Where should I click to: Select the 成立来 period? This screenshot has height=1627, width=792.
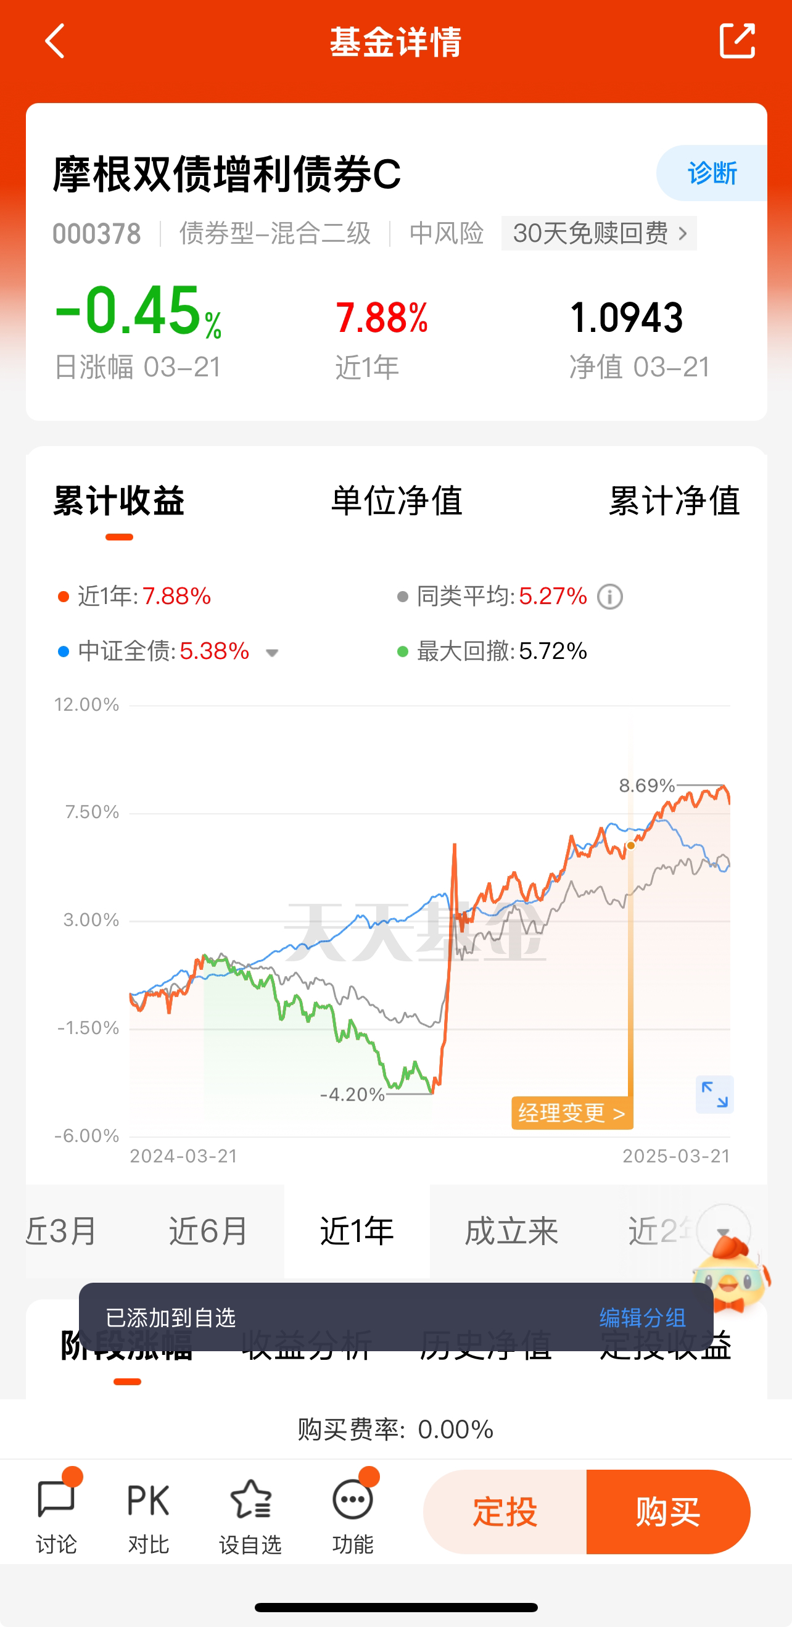pos(511,1231)
